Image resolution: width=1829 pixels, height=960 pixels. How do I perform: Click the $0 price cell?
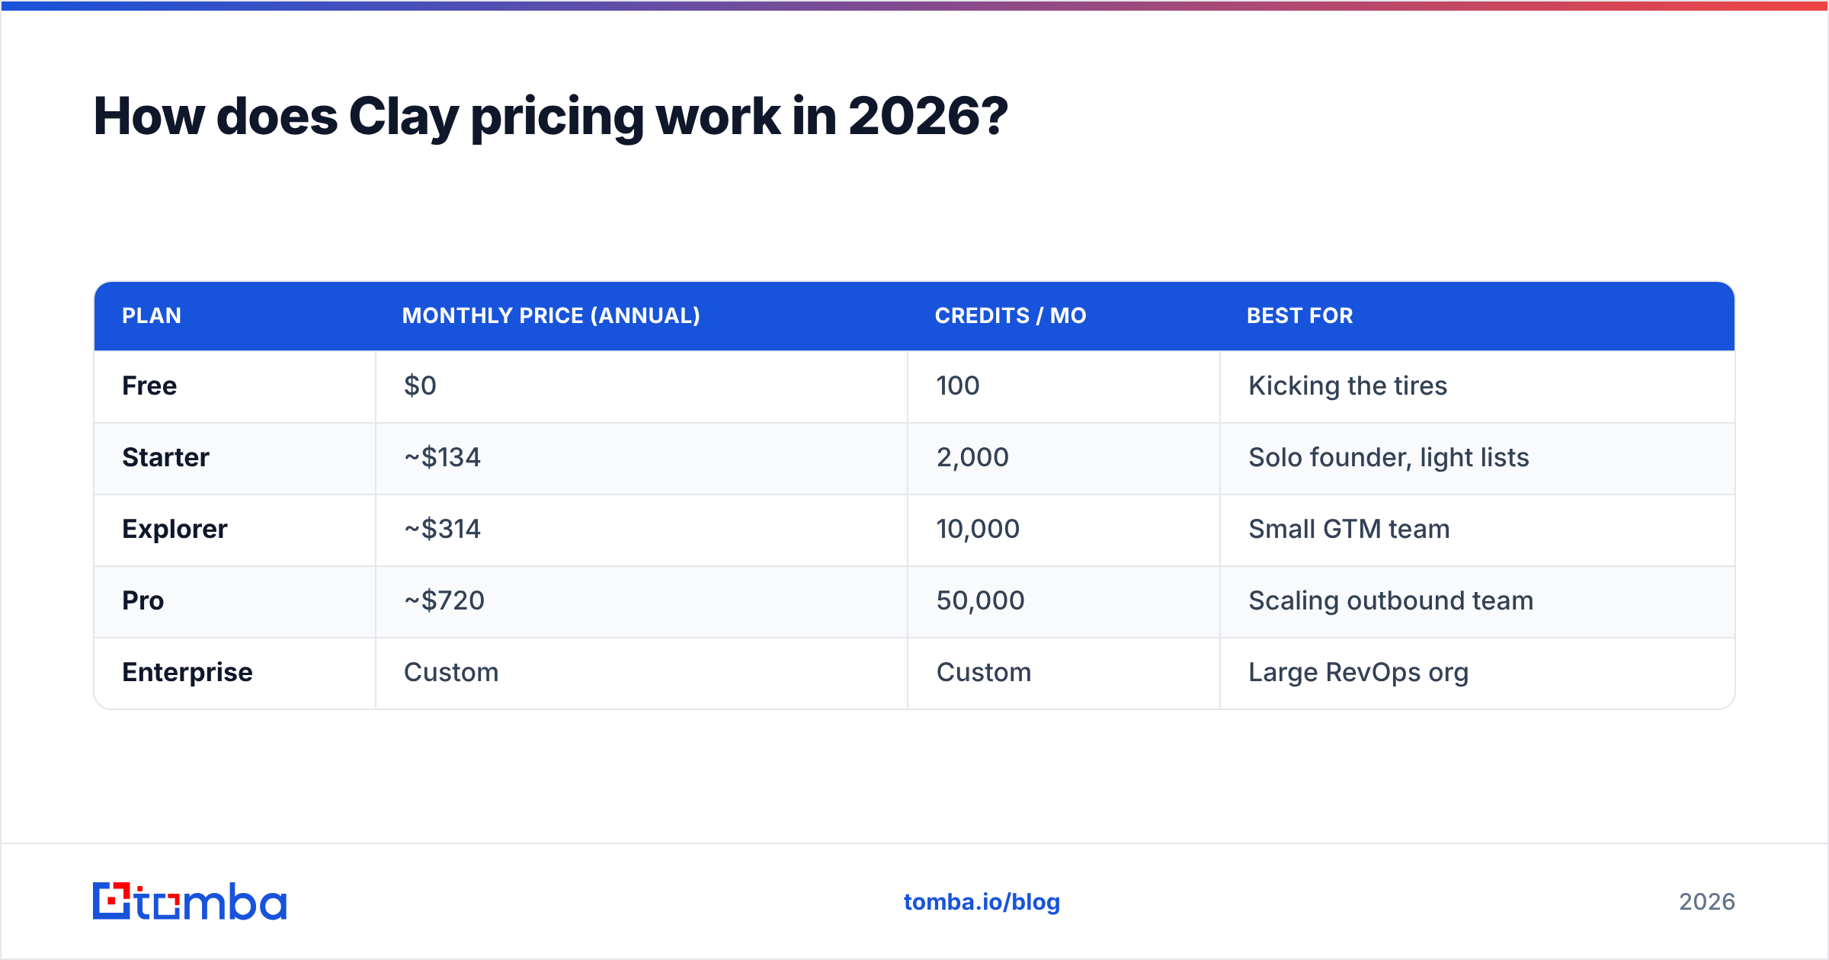[642, 386]
